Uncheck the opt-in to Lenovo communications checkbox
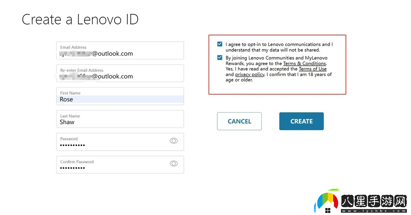The height and width of the screenshot is (215, 411). tap(220, 44)
